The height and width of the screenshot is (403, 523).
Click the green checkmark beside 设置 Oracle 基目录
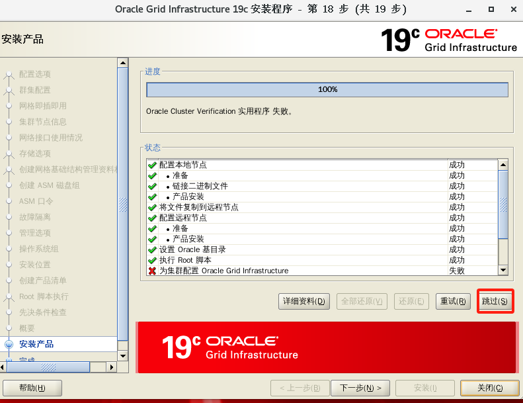pyautogui.click(x=152, y=249)
